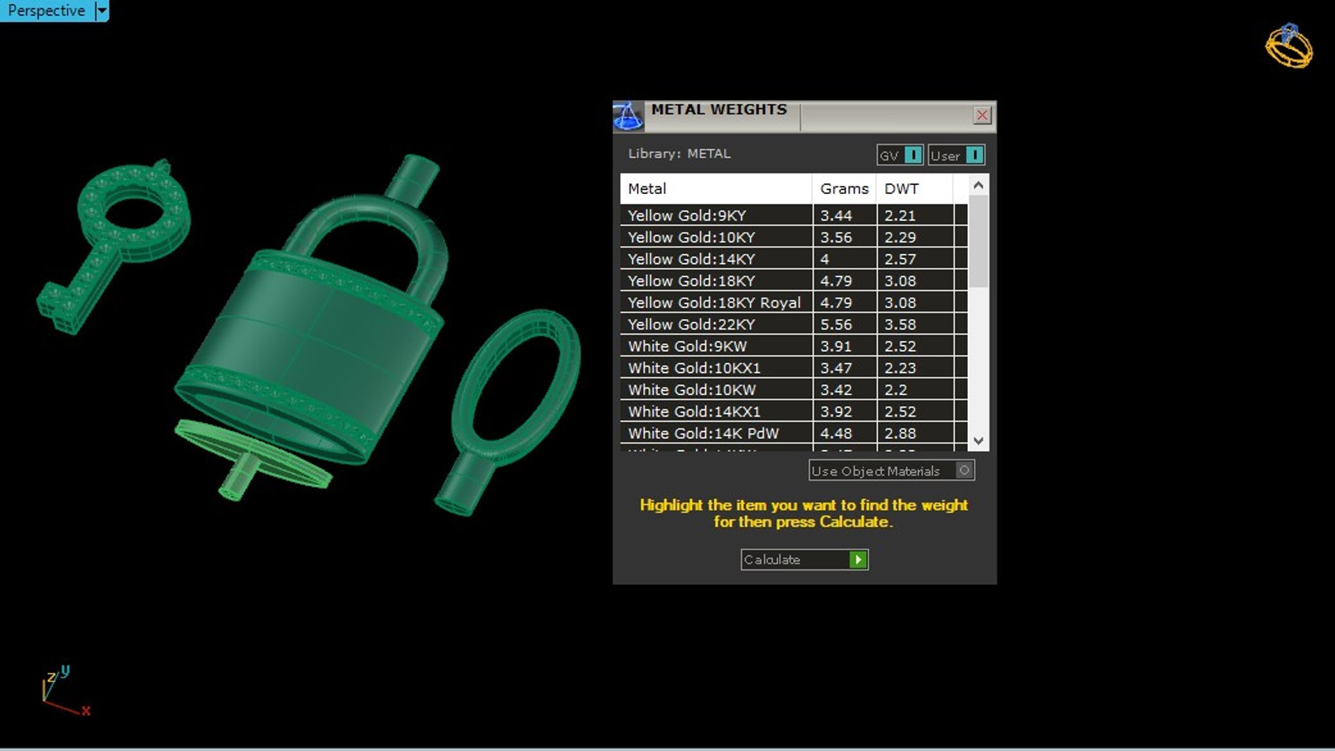Viewport: 1335px width, 751px height.
Task: Click the green Calculate arrow icon
Action: pos(858,560)
